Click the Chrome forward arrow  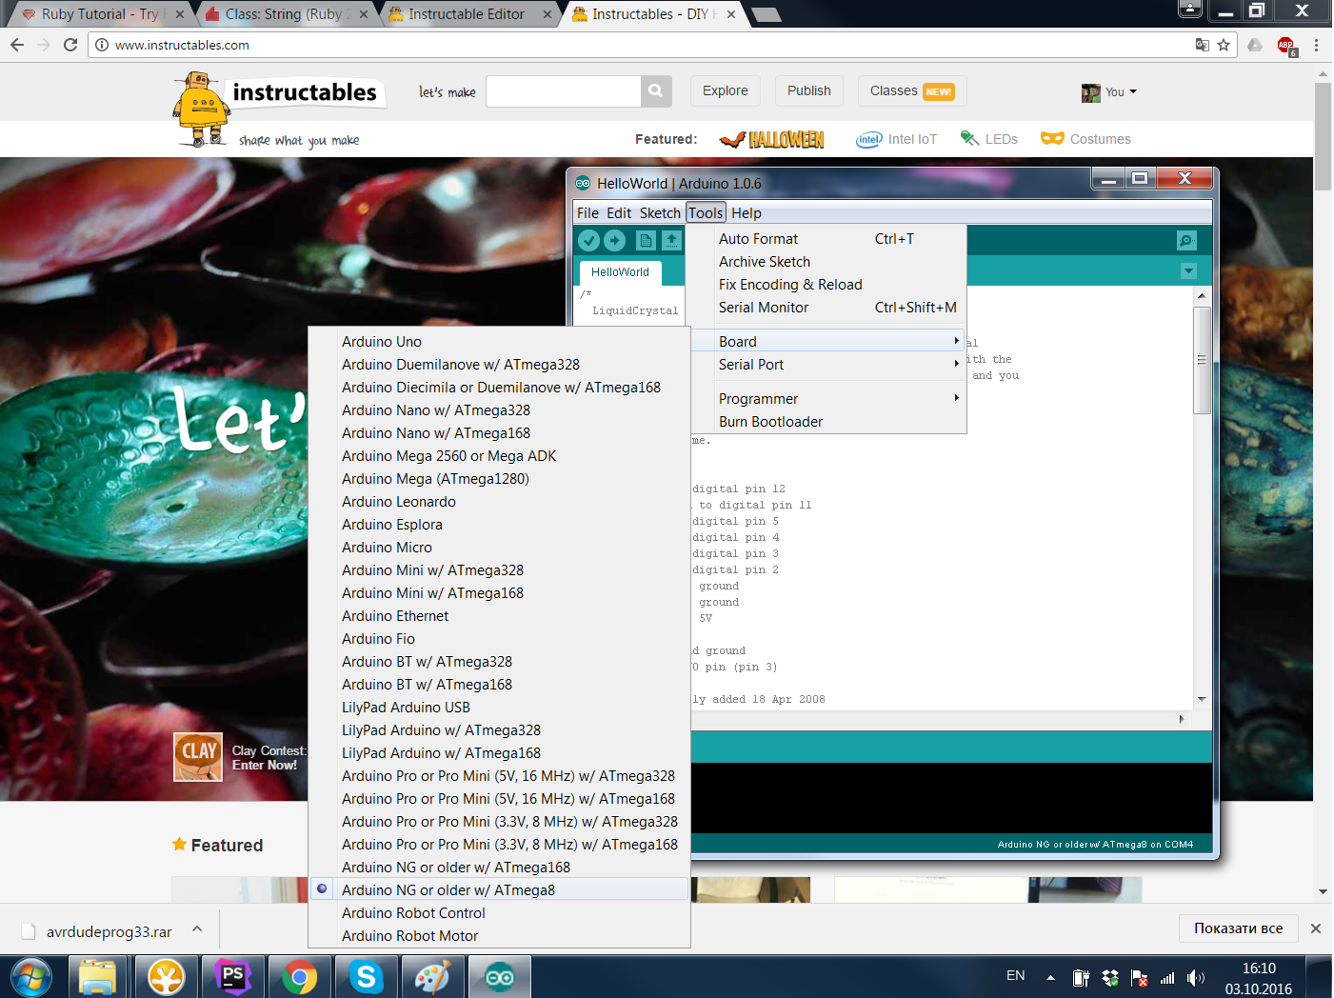click(x=43, y=45)
